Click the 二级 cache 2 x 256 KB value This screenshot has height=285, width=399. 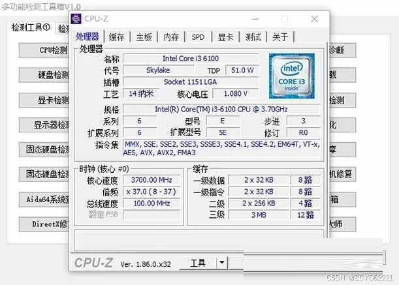point(259,203)
